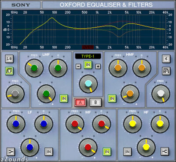
Task: Enable the LF band IN button
Action: click(x=49, y=151)
